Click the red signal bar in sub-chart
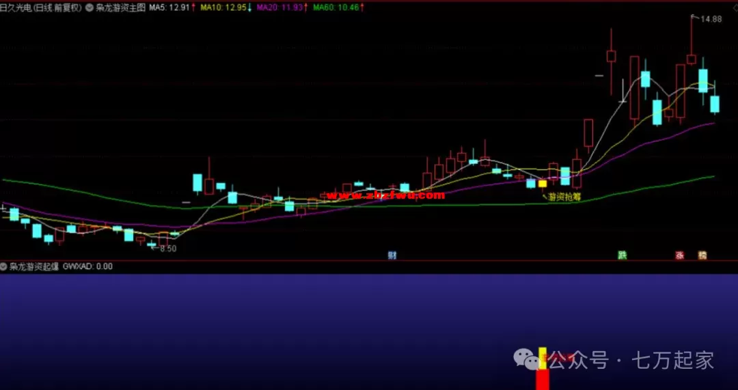The width and height of the screenshot is (738, 390). click(543, 379)
